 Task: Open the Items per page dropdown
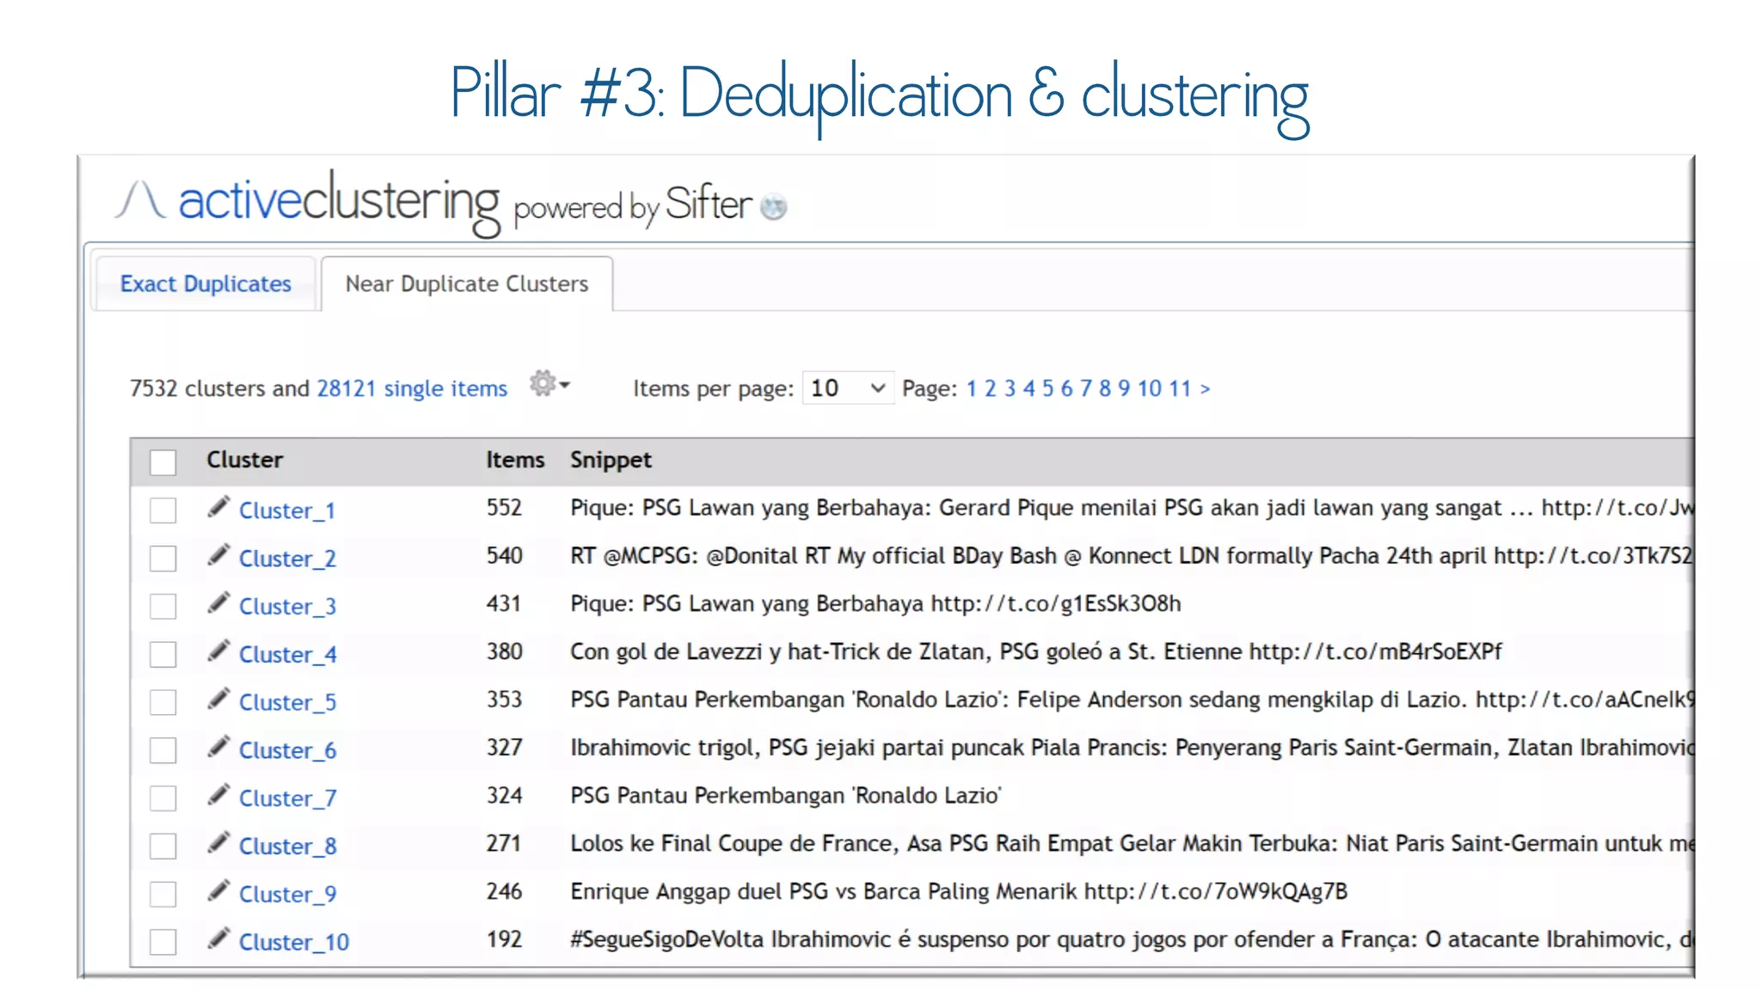tap(848, 388)
